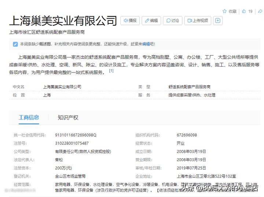Click the 经营范围 label
This screenshot has height=197, width=264.
click(22, 185)
